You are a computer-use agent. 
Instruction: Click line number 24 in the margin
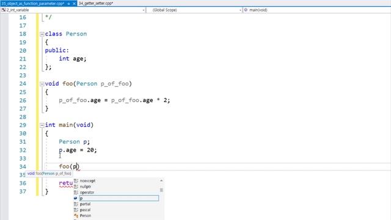(x=23, y=84)
